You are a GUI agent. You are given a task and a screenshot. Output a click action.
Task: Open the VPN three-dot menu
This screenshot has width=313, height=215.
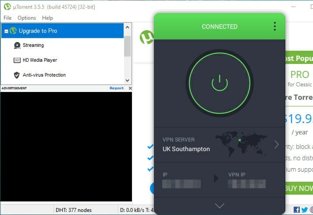pos(275,26)
